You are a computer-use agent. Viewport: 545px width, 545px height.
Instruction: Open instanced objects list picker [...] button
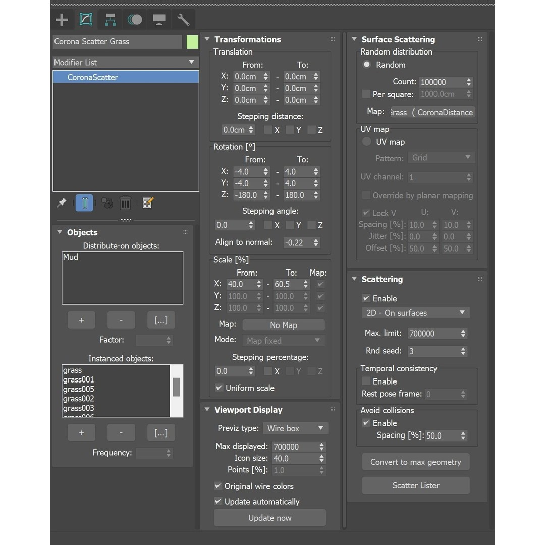tap(161, 433)
